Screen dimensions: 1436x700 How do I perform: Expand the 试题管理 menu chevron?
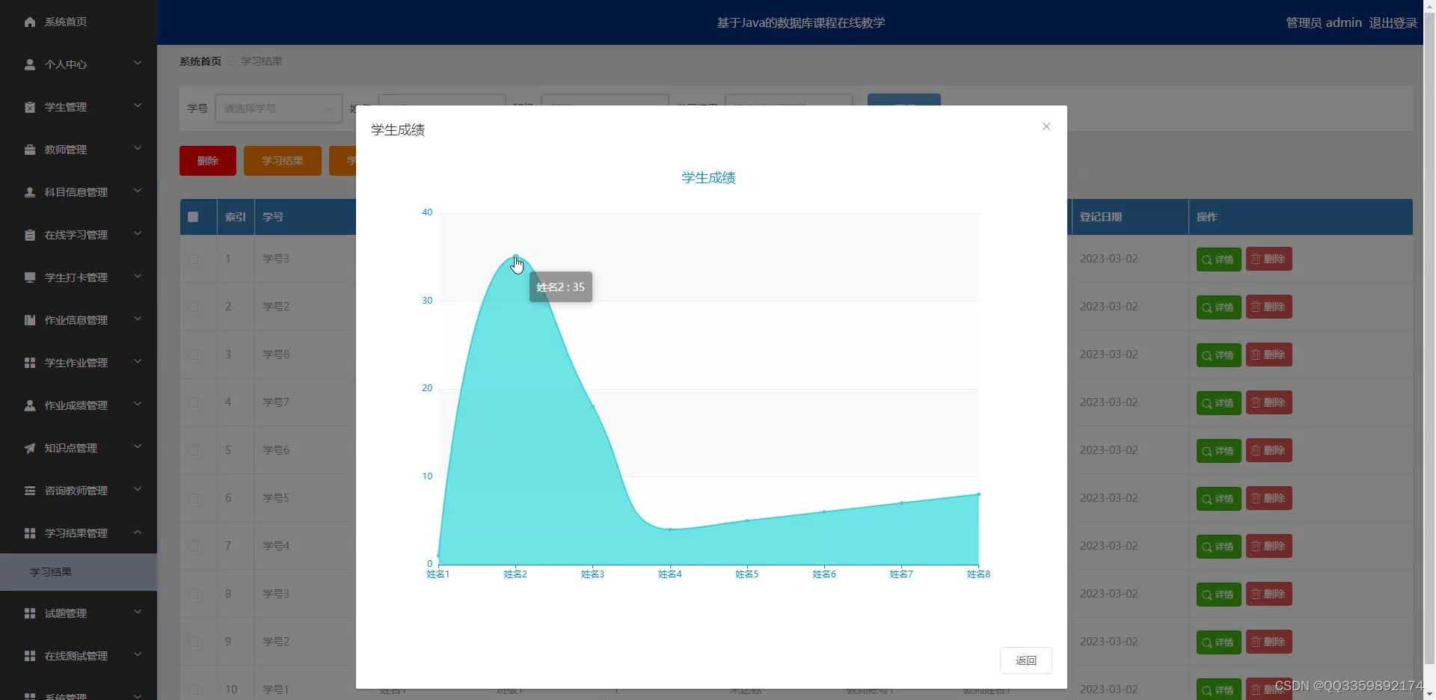pos(138,612)
